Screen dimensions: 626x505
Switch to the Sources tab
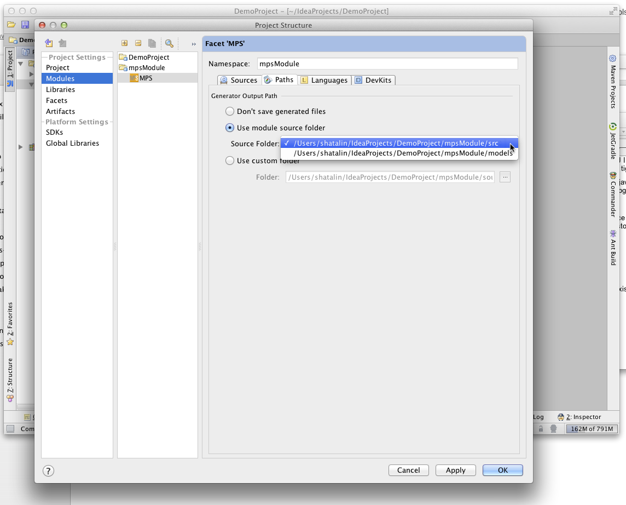click(x=240, y=80)
